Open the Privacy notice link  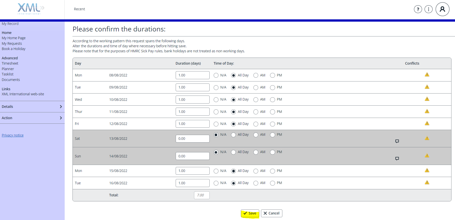click(13, 135)
